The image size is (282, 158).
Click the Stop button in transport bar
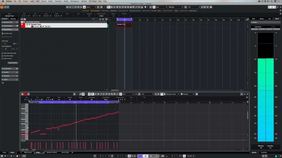pos(146,156)
